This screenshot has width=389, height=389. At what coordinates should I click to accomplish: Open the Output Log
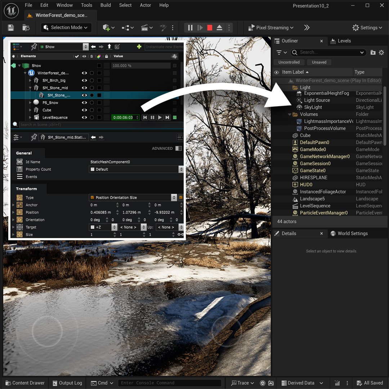point(67,383)
